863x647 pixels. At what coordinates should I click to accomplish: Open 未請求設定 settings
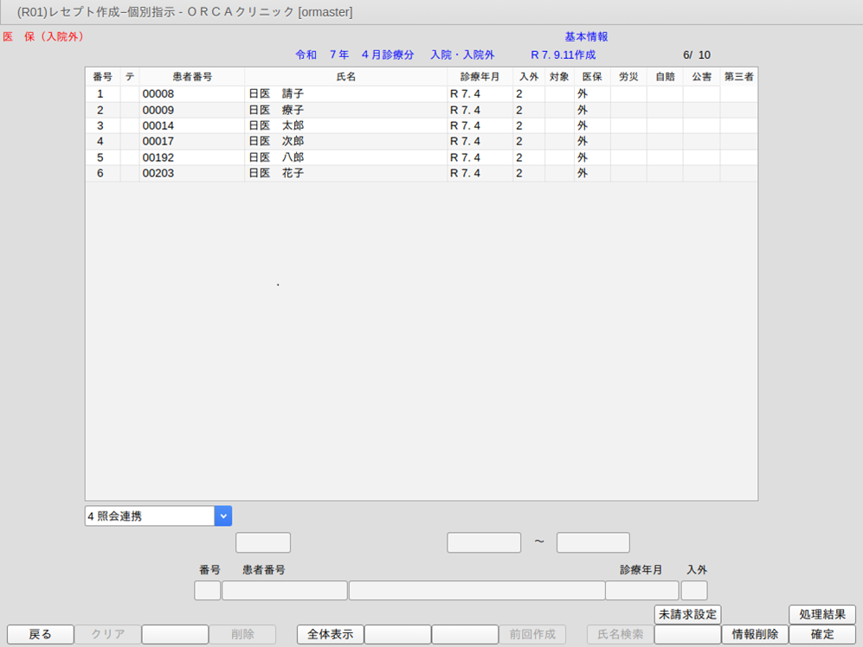point(687,614)
